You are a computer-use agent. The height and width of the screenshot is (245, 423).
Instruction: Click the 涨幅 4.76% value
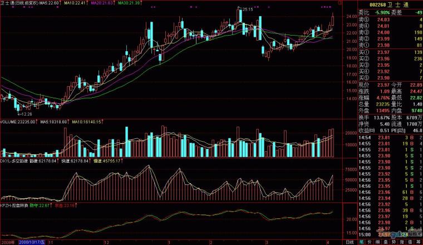click(x=382, y=98)
